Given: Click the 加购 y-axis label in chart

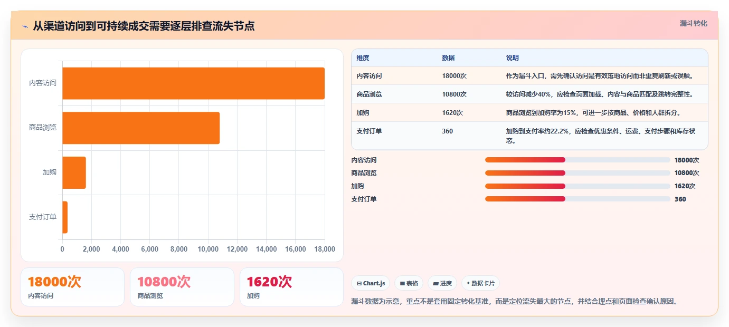Looking at the screenshot, I should point(50,172).
